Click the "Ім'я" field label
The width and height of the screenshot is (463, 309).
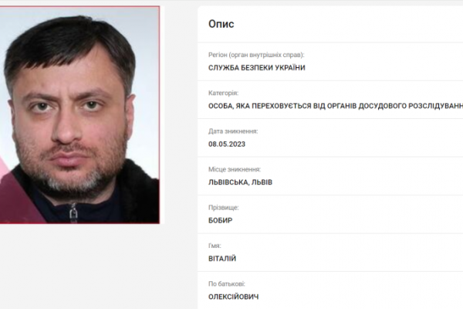(x=215, y=246)
